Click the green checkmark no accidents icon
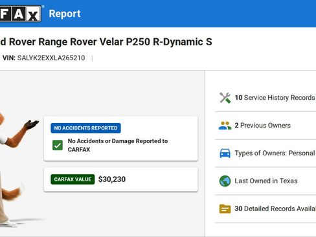 pos(58,145)
